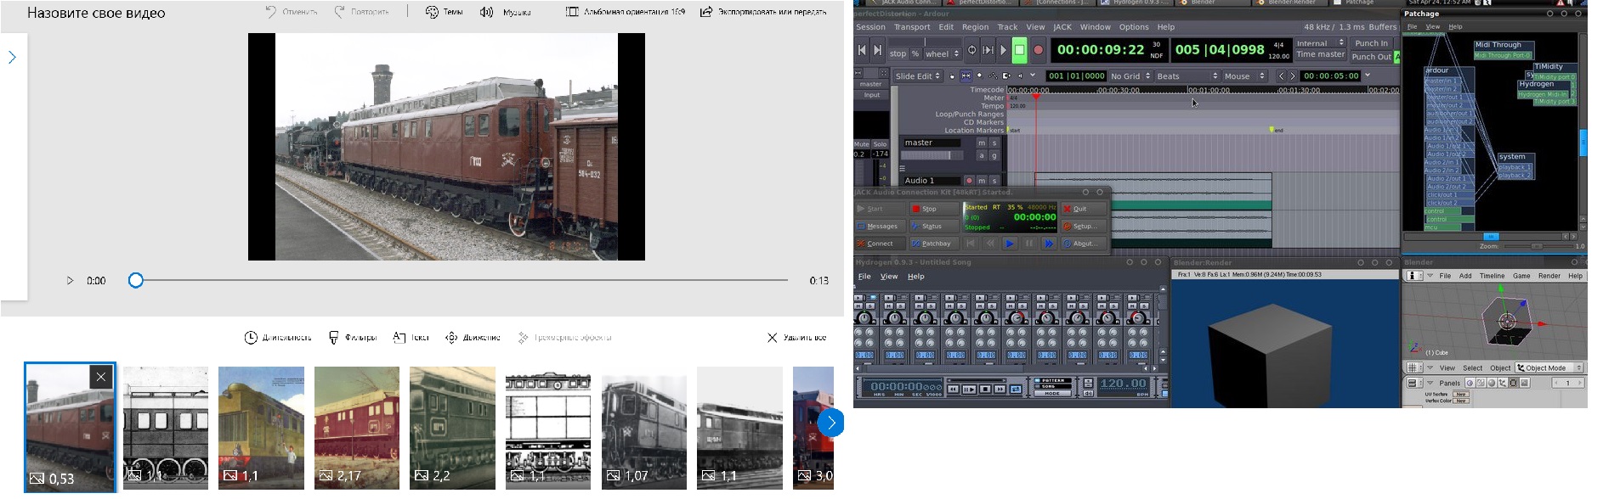Viewport: 1603px width, 499px height.
Task: Remove first clip with its X button
Action: click(101, 377)
